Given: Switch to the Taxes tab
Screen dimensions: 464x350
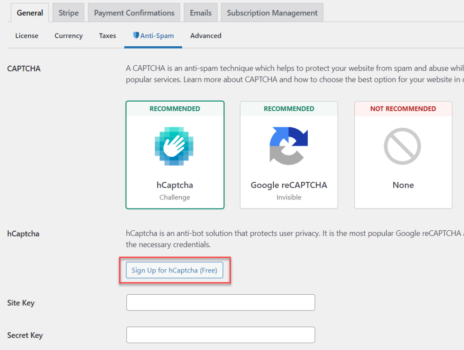Looking at the screenshot, I should pyautogui.click(x=107, y=35).
